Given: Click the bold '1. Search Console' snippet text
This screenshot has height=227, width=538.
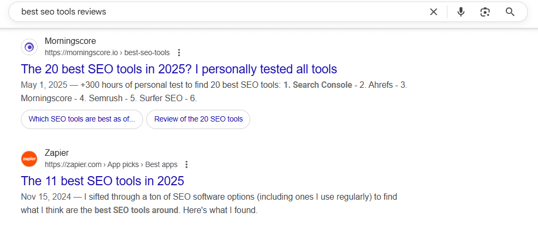Looking at the screenshot, I should pyautogui.click(x=318, y=85).
